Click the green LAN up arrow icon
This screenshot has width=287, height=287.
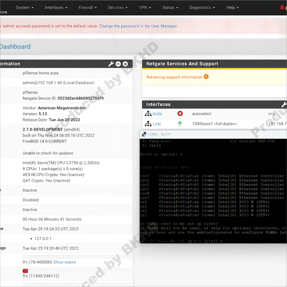coord(180,124)
